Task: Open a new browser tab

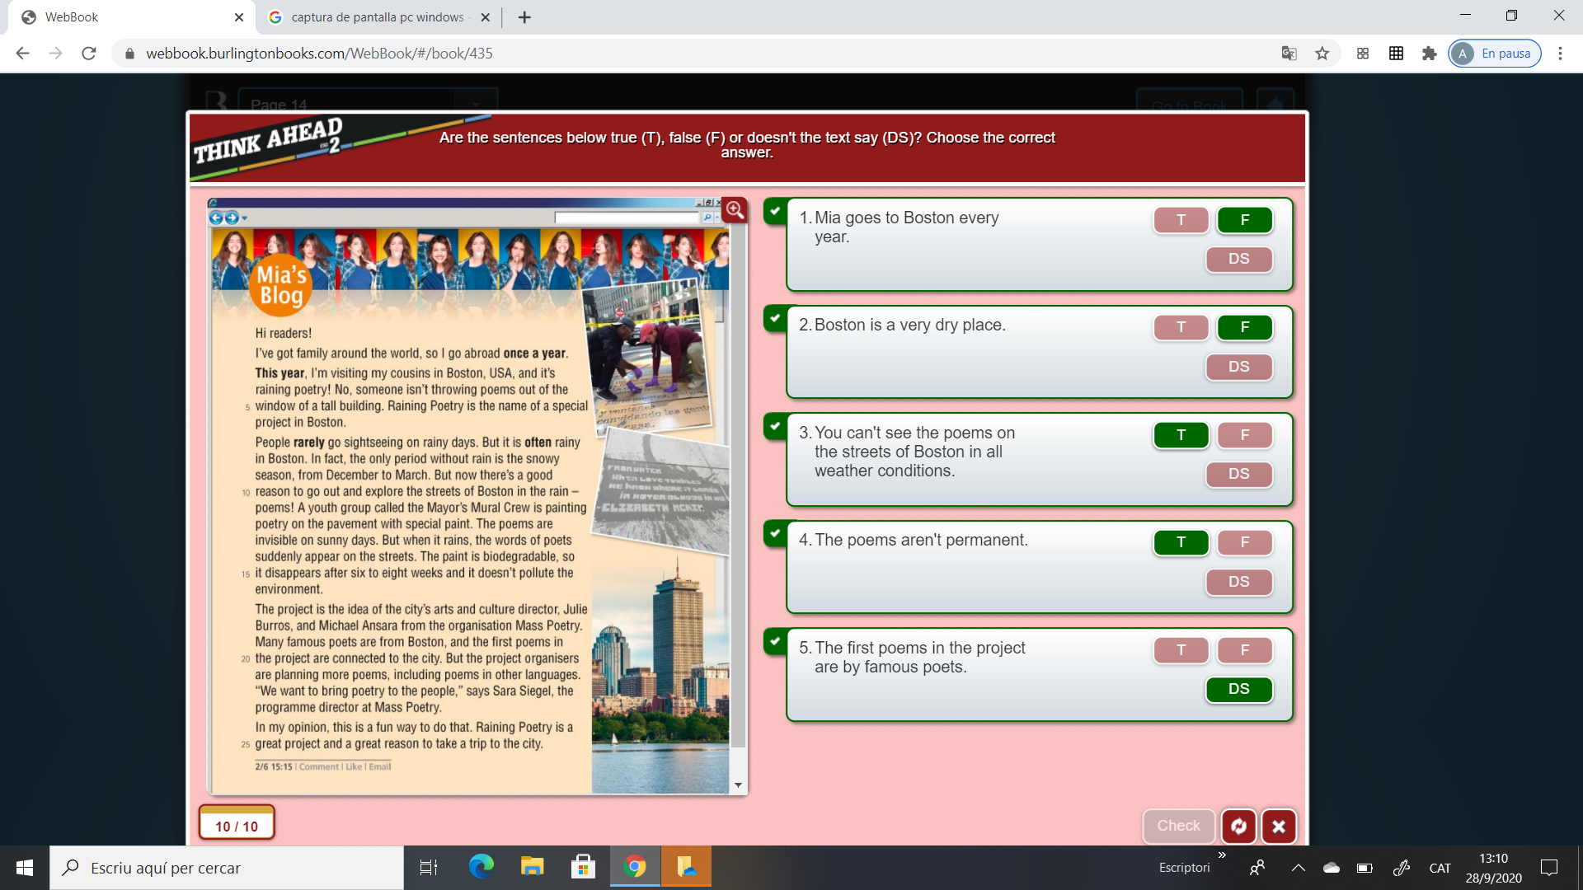Action: tap(524, 17)
